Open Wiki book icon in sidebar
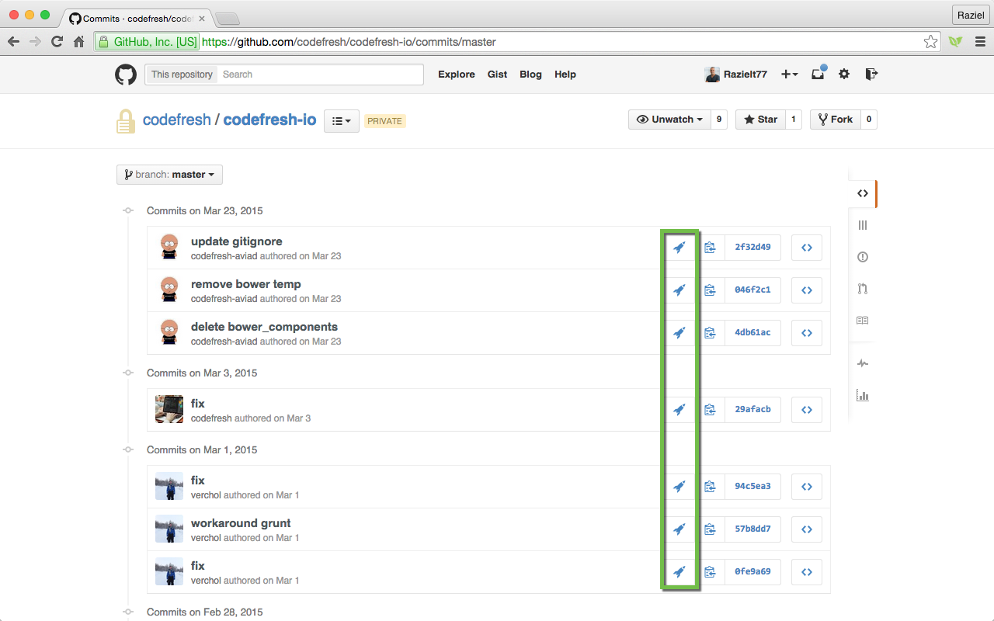Image resolution: width=994 pixels, height=621 pixels. coord(863,321)
